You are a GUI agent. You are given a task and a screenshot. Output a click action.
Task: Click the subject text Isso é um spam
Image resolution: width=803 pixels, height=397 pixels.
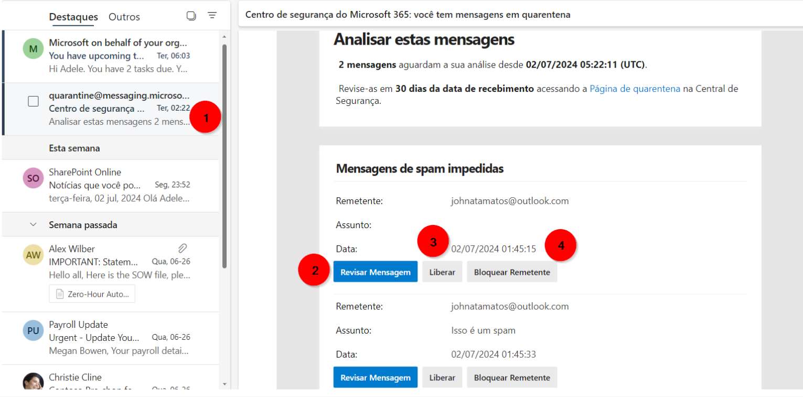click(483, 330)
